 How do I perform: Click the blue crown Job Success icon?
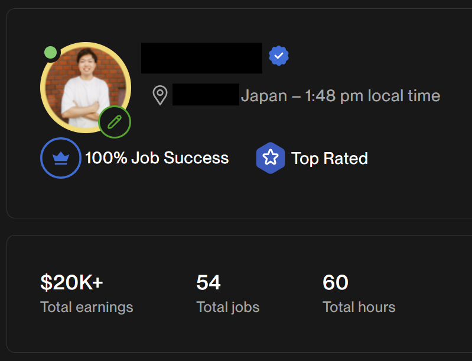coord(60,158)
